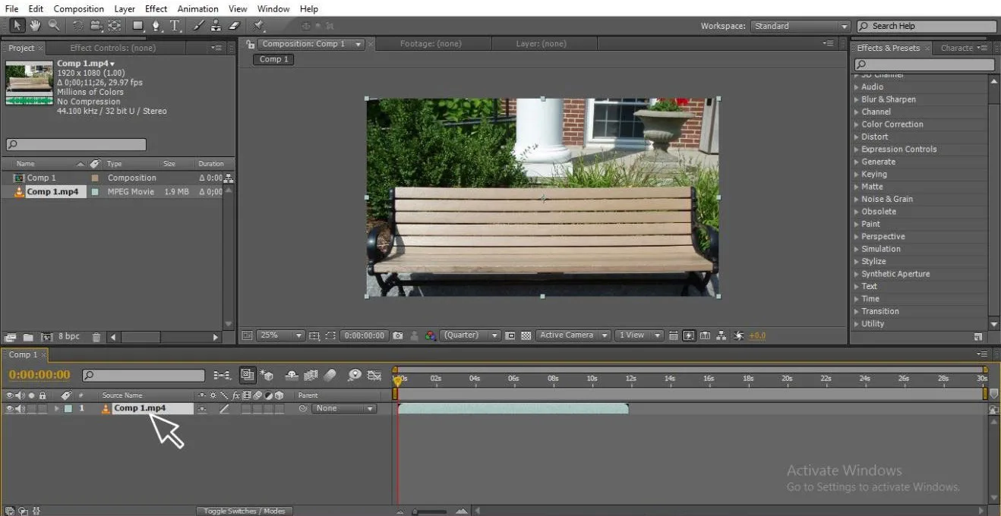Click the Toggle Switches / Modes button
This screenshot has height=516, width=1001.
click(x=244, y=511)
